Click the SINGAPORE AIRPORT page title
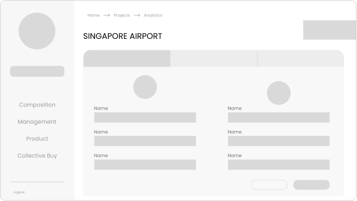The width and height of the screenshot is (357, 201). 122,36
